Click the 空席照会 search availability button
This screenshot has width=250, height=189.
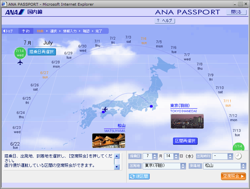pyautogui.click(x=233, y=176)
